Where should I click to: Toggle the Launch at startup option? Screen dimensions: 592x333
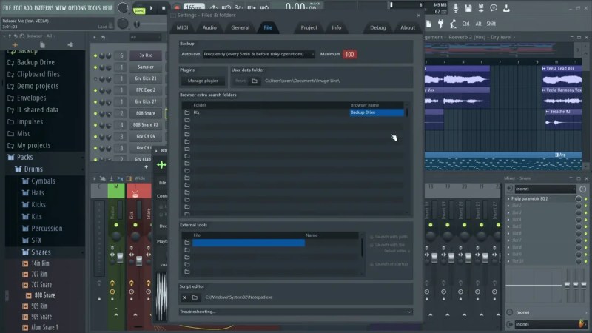pyautogui.click(x=389, y=264)
